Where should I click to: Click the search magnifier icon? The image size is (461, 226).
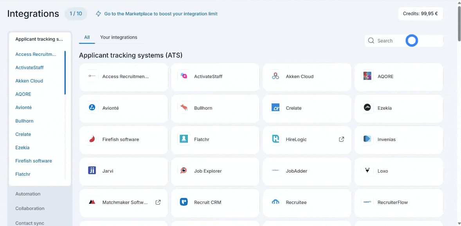(x=371, y=41)
